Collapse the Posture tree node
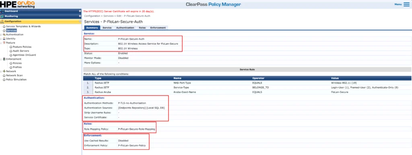This screenshot has width=412, height=155. pyautogui.click(x=1, y=43)
